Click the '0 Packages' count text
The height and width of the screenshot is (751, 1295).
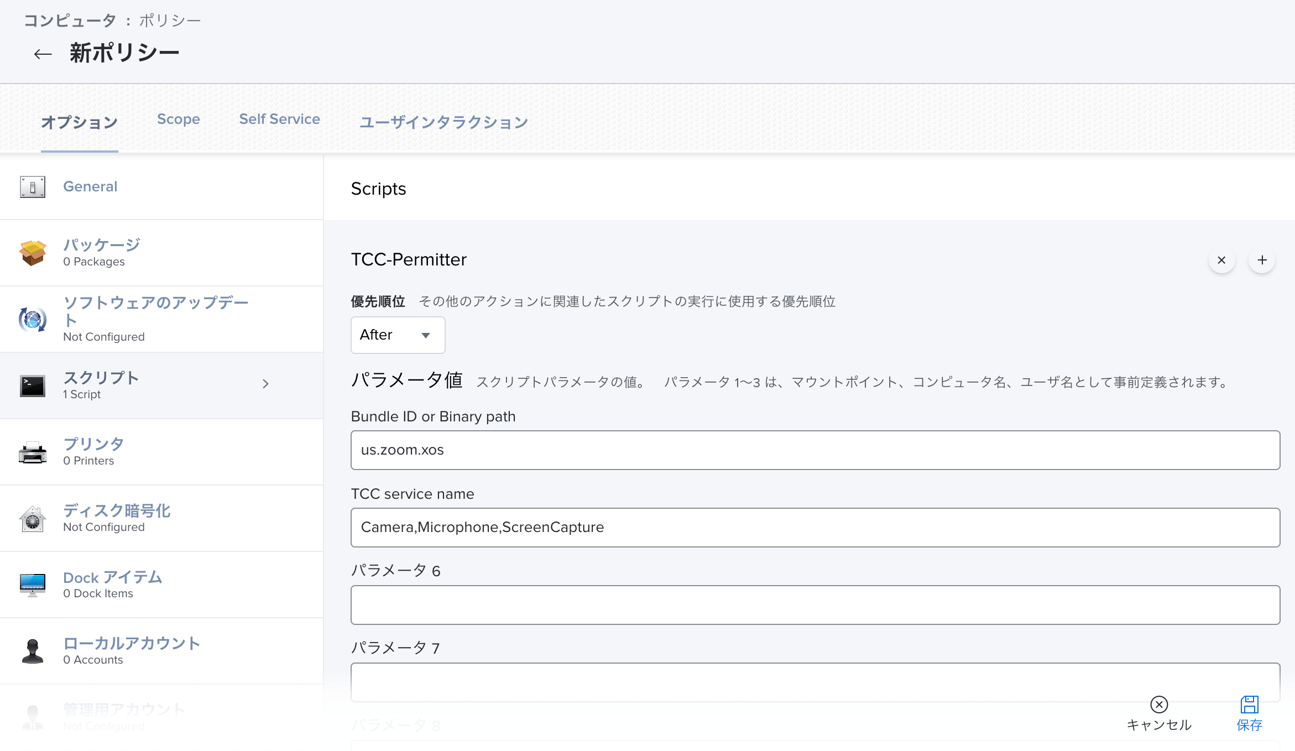[94, 262]
